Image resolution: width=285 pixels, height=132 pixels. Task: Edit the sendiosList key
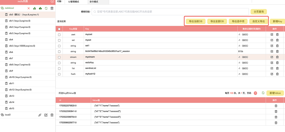272,68
